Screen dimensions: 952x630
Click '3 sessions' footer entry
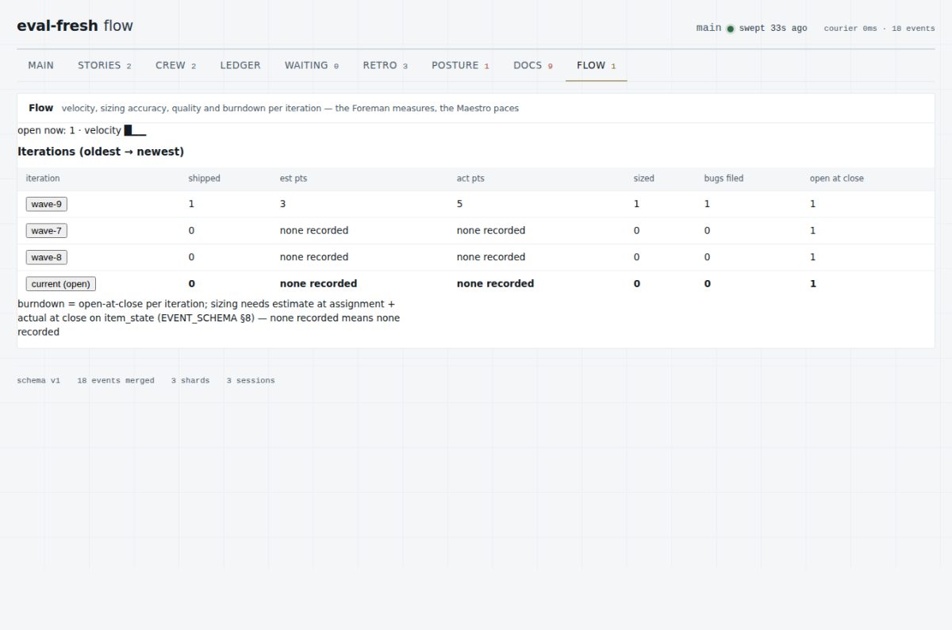pos(251,381)
